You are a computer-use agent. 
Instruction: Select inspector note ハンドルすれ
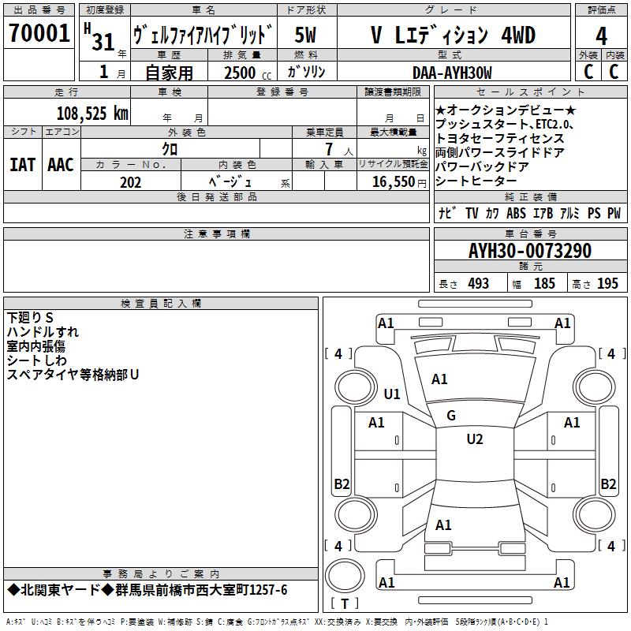[x=43, y=332]
